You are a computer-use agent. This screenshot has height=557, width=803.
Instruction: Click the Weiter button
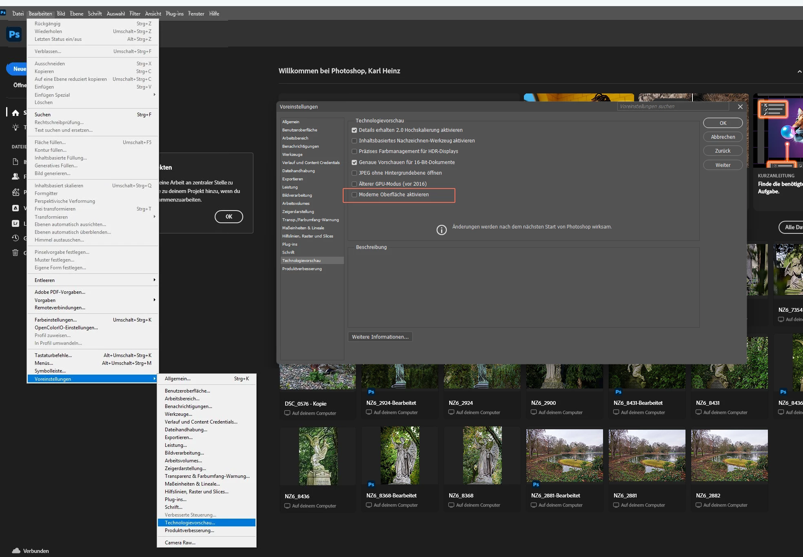[x=723, y=165]
